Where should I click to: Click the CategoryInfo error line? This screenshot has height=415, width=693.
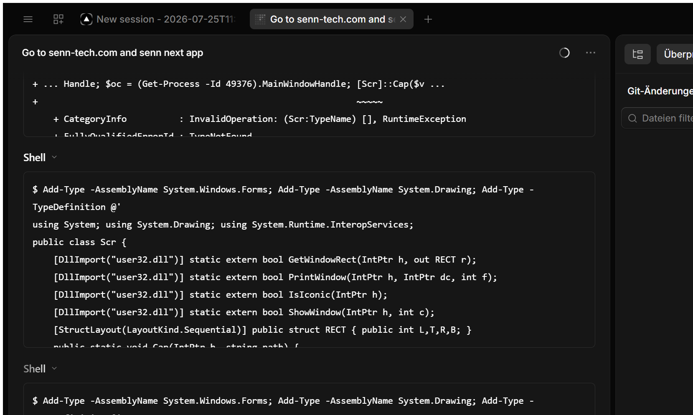coord(260,119)
